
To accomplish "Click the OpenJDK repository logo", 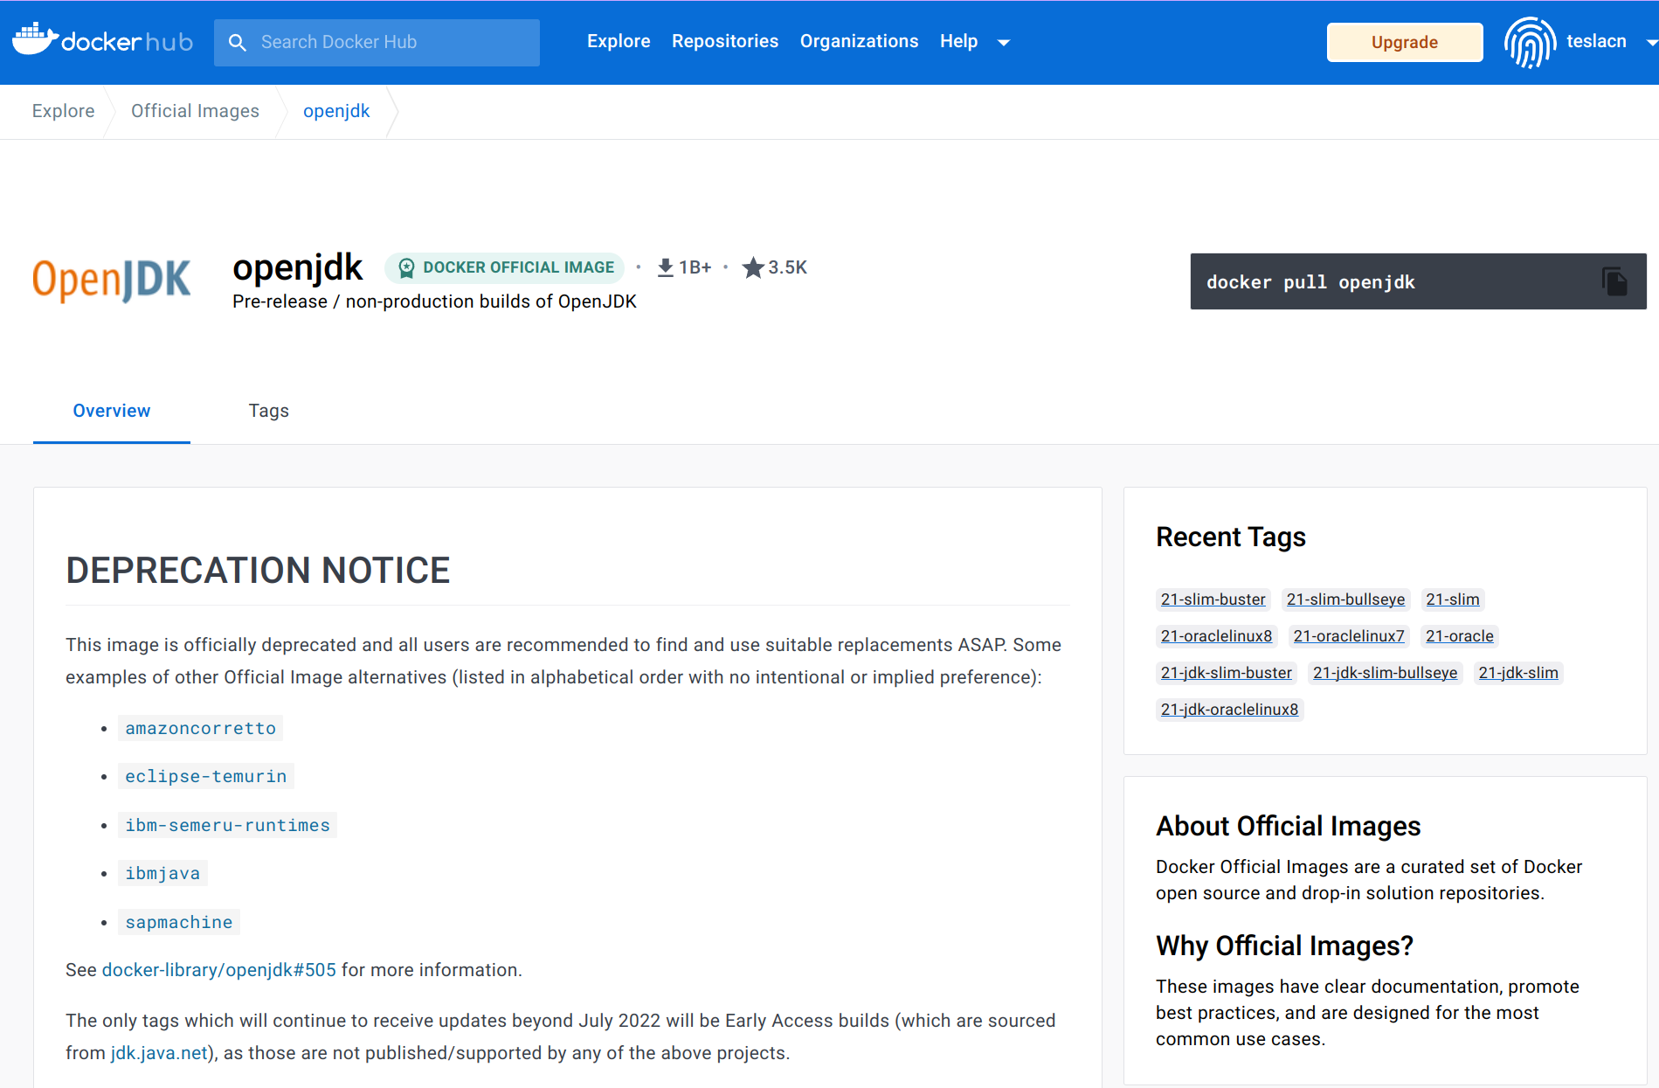I will point(111,280).
